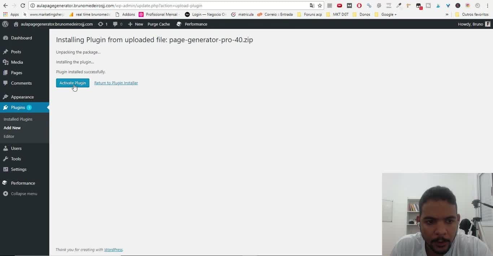Open Settings in the sidebar
Image resolution: width=493 pixels, height=256 pixels.
25,169
